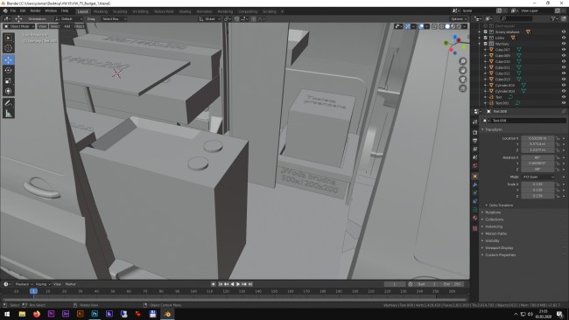Image resolution: width=569 pixels, height=320 pixels.
Task: Click the Blender logo menu icon
Action: click(5, 11)
